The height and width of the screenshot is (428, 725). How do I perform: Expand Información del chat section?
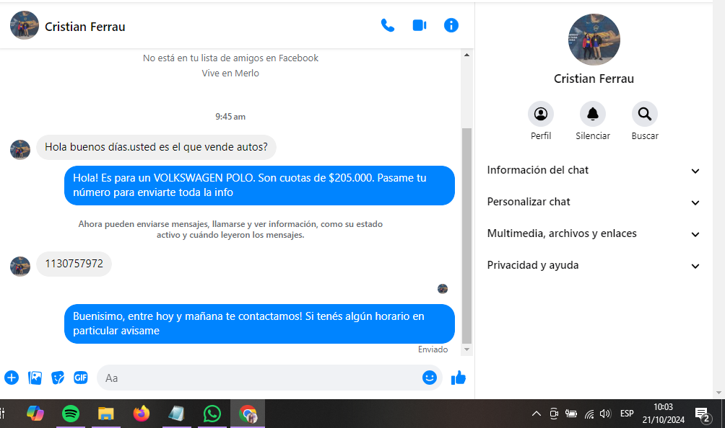[x=594, y=171]
